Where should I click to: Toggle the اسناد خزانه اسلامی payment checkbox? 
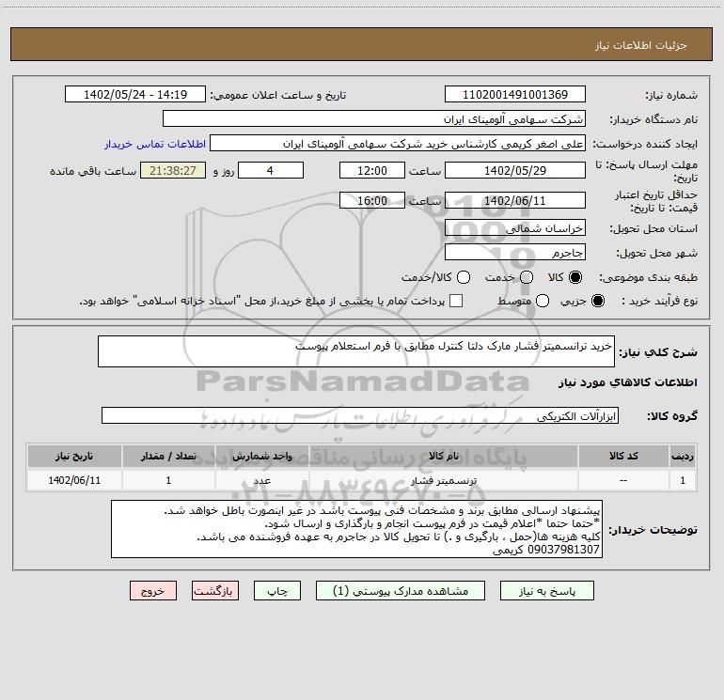coord(456,301)
